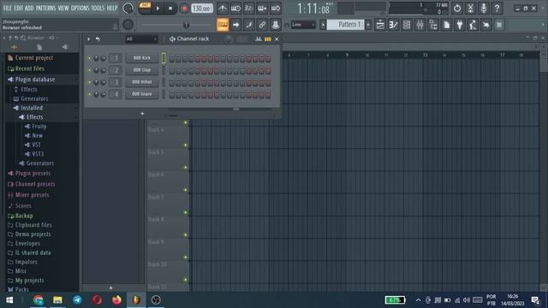Screen dimensions: 548x308
Task: Open the FILE menu
Action: [x=8, y=8]
